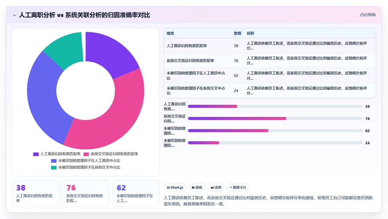Select table row 未被识别的管理因子在人工面谈中占比
The image size is (388, 219).
coord(270,76)
